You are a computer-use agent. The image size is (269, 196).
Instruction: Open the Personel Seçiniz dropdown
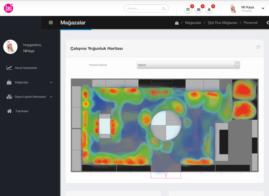[x=188, y=65]
